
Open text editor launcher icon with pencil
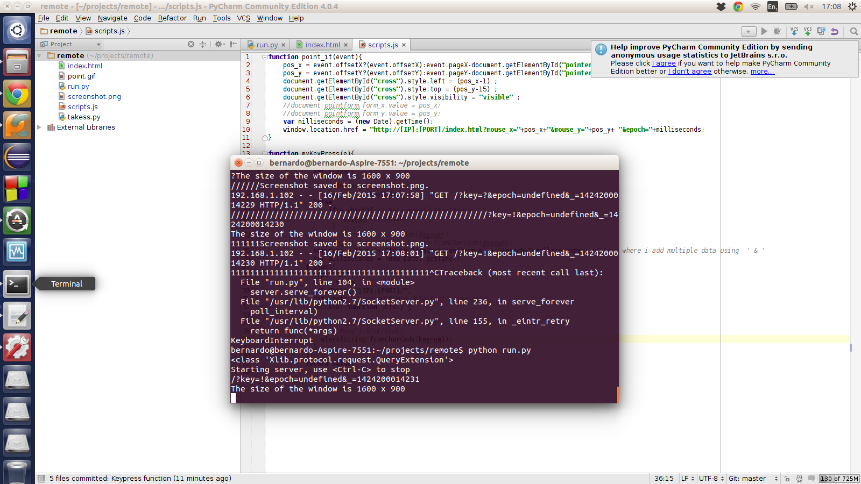(x=17, y=316)
